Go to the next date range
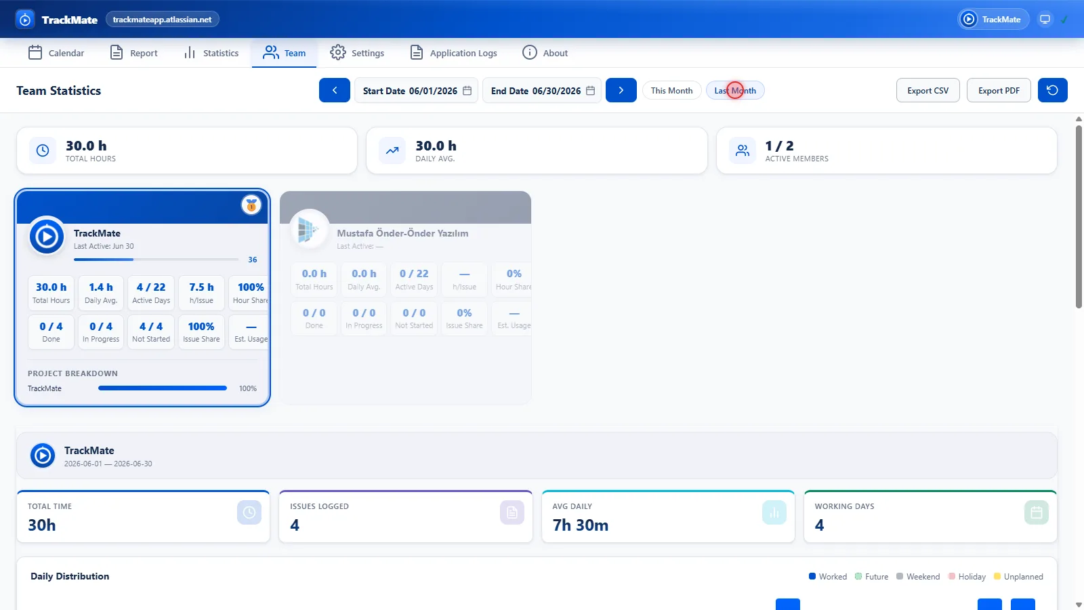 click(x=621, y=90)
